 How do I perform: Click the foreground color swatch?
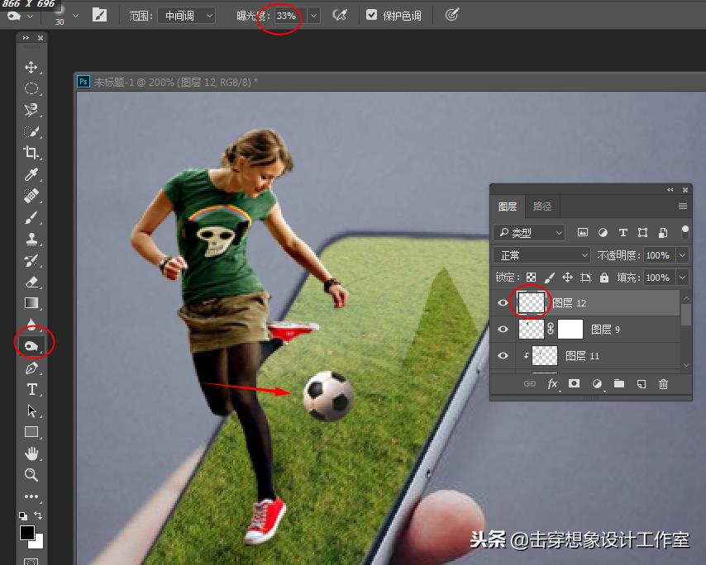pyautogui.click(x=27, y=533)
